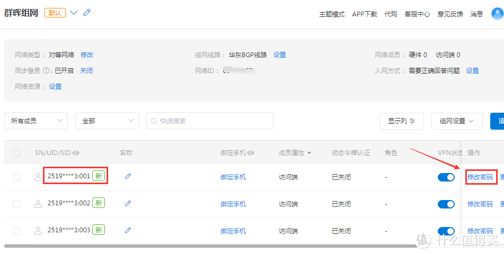Viewport: 504px width, 254px height.
Task: Open the 组网设置 dropdown button
Action: click(457, 121)
